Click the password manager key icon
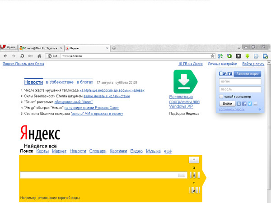271x203 pixels. pyautogui.click(x=31, y=56)
